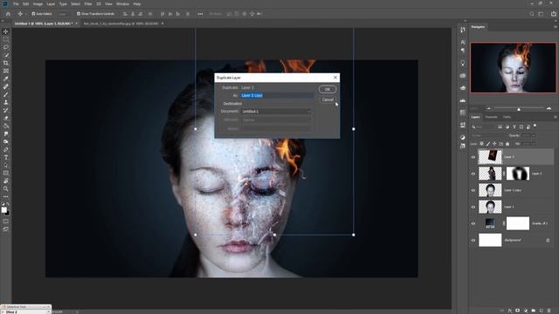Image resolution: width=559 pixels, height=314 pixels.
Task: Select the Horizontal Type tool
Action: tap(6, 157)
